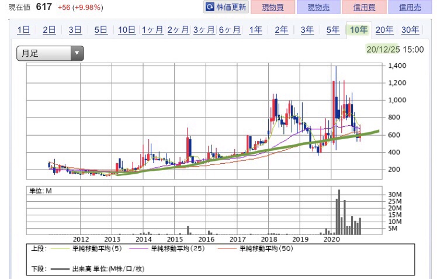This screenshot has width=437, height=279.
Task: Select the 2日 period tab
Action: coord(49,30)
